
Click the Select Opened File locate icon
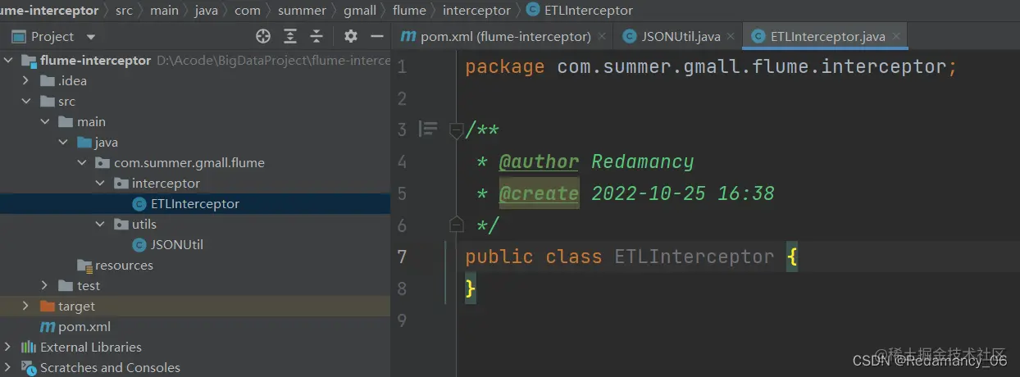(263, 36)
